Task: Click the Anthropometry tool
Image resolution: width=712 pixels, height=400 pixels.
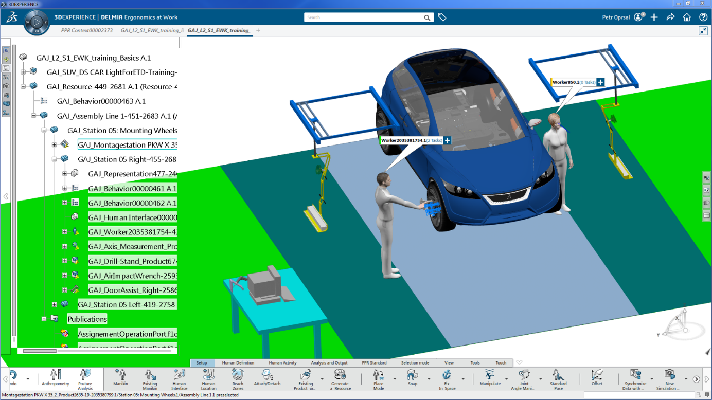Action: tap(55, 378)
